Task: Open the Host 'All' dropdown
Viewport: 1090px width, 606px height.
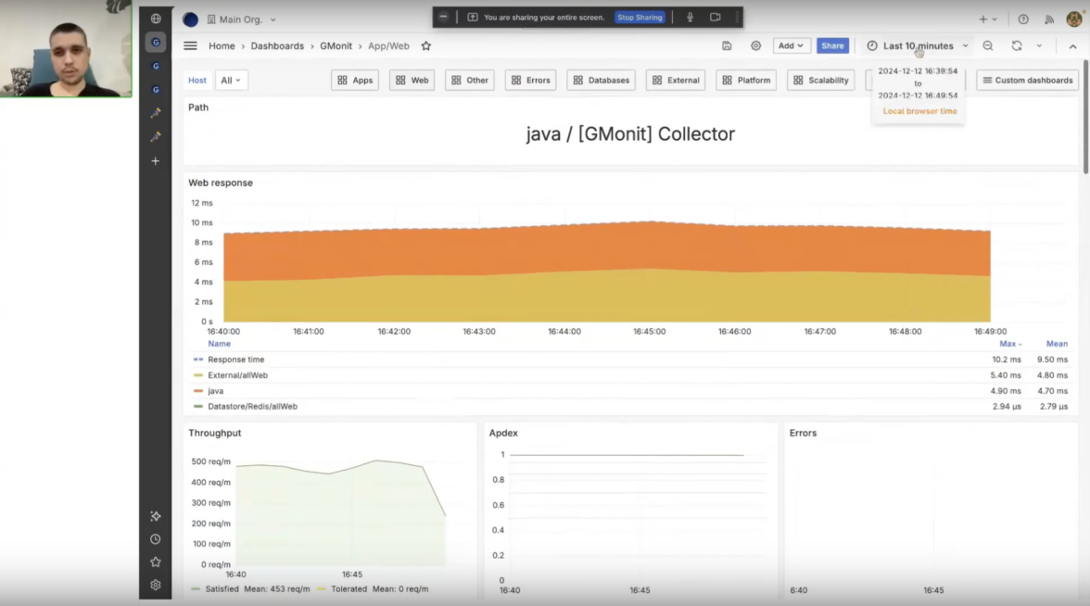Action: (x=231, y=81)
